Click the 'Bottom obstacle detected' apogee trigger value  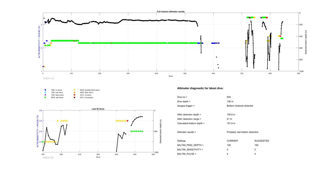[x=240, y=106]
